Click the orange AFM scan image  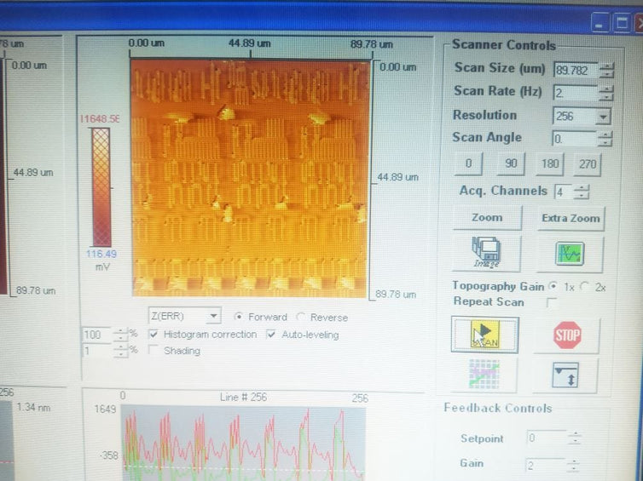click(249, 179)
